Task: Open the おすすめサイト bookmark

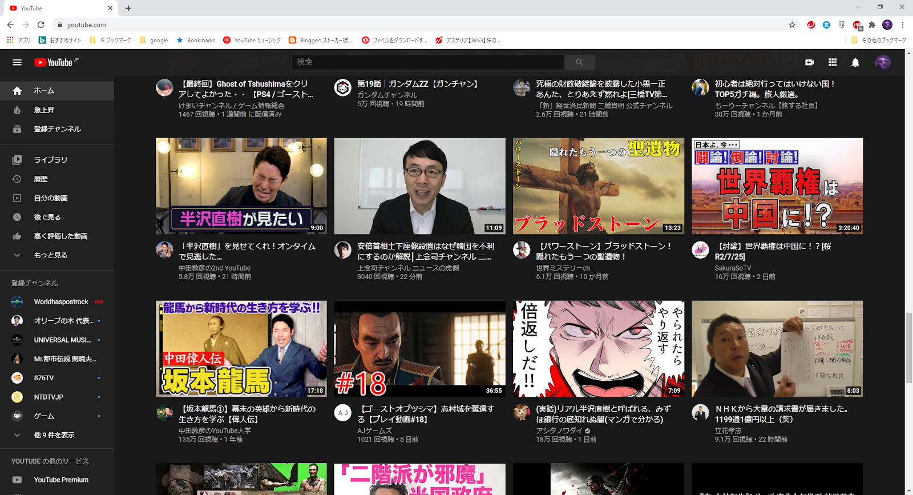Action: [x=60, y=40]
